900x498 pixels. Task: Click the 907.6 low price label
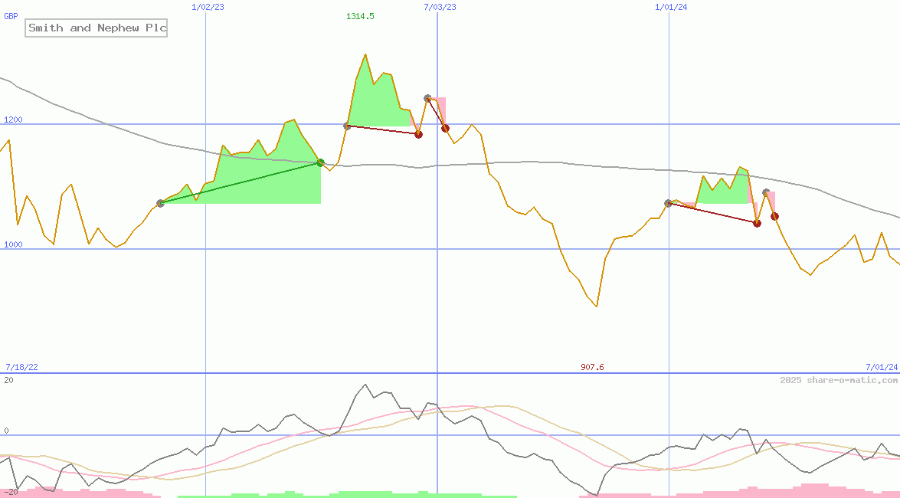point(592,367)
